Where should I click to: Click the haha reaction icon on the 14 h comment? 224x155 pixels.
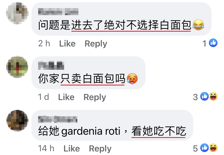[x=213, y=148]
